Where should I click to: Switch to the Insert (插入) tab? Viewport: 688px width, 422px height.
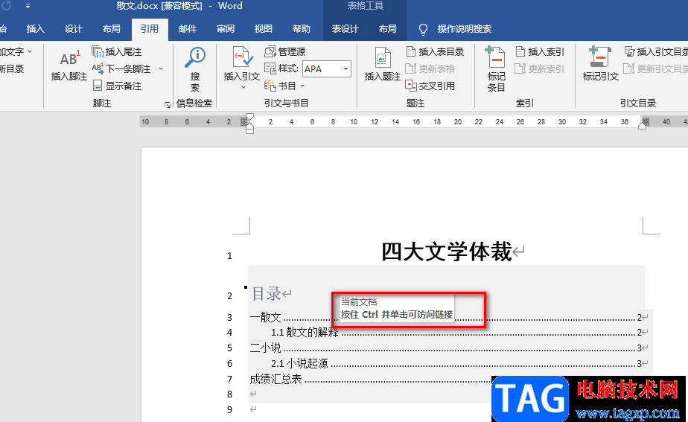pyautogui.click(x=36, y=29)
